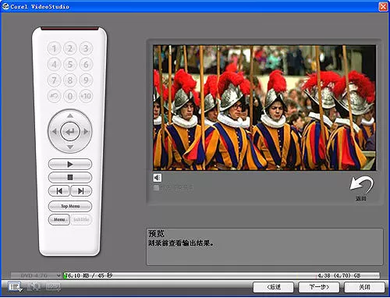Click the number 3 remote button
This screenshot has height=298, width=390.
coord(86,48)
